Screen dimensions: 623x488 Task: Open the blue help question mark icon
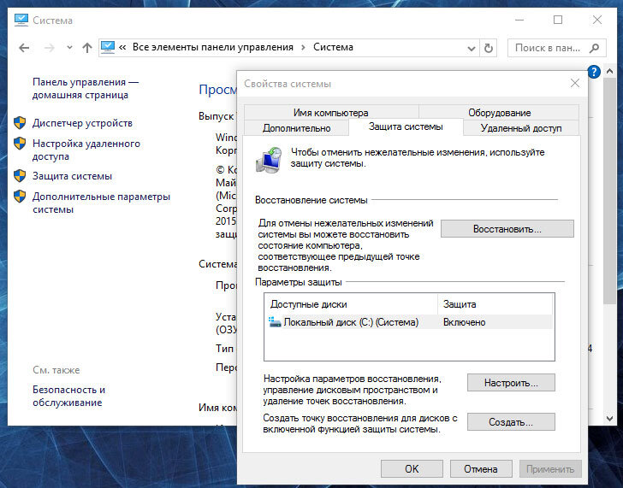594,72
